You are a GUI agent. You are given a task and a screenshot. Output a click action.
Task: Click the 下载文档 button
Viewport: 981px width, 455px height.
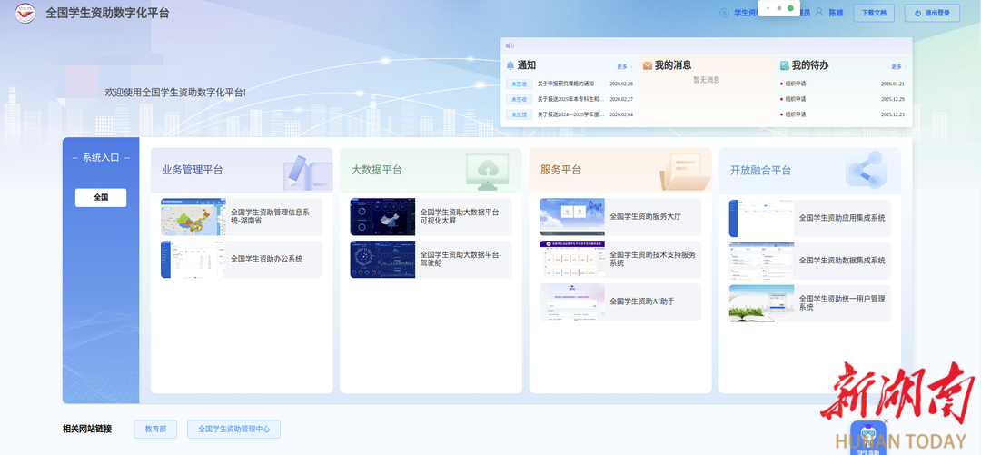coord(874,13)
